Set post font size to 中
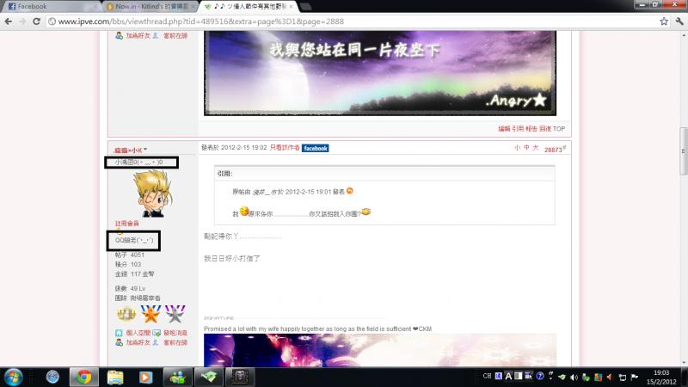This screenshot has height=387, width=688. coord(526,148)
